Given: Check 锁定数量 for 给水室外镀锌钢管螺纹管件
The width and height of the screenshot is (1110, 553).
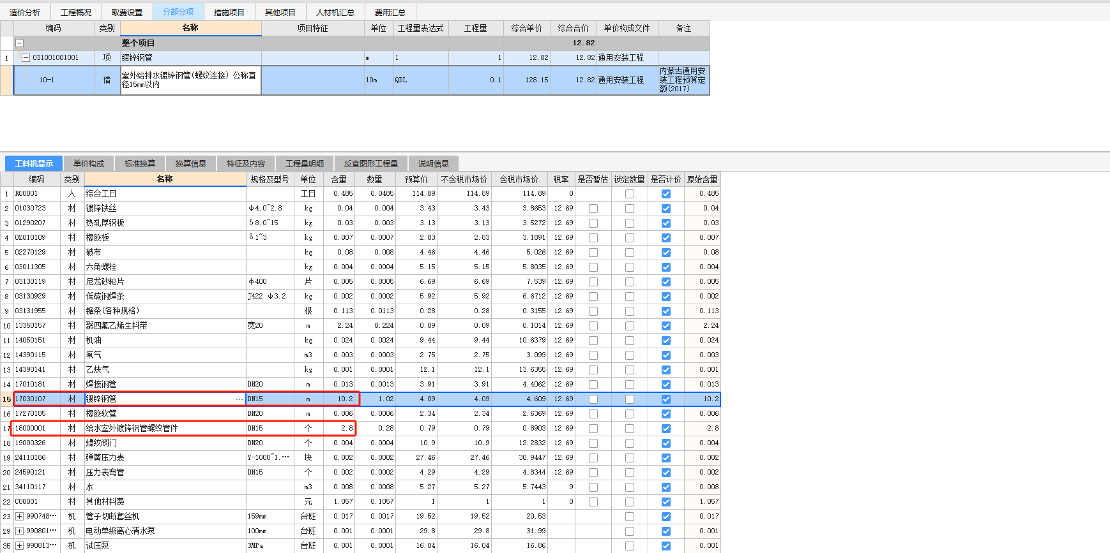Looking at the screenshot, I should [x=630, y=429].
